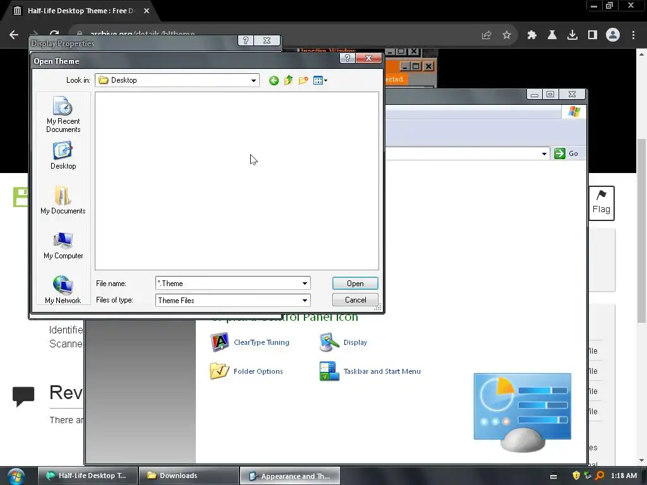Screen dimensions: 647x485
Task: Expand the File name dropdown arrow
Action: [x=305, y=284]
